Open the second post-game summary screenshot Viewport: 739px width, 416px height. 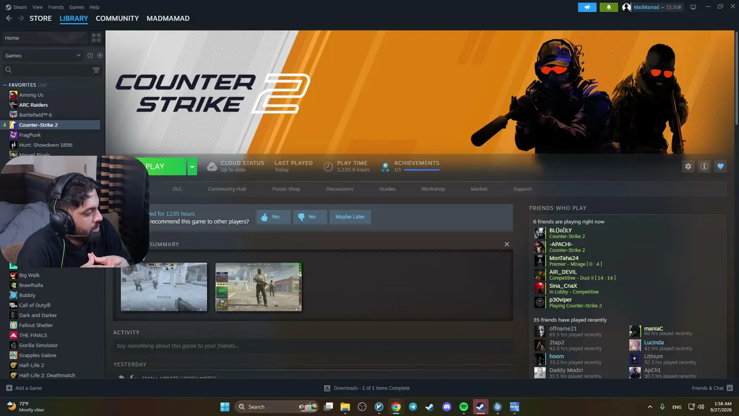point(259,287)
